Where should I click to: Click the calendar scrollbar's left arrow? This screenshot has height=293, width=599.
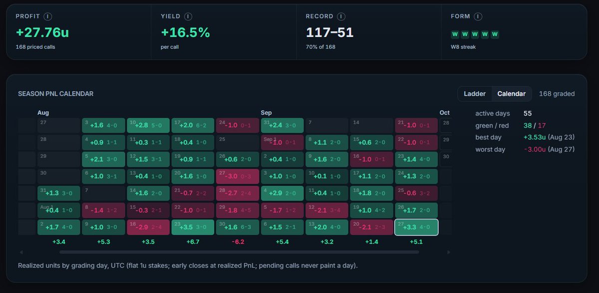[21, 252]
